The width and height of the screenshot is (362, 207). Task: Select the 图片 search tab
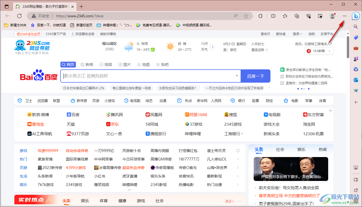pos(125,65)
